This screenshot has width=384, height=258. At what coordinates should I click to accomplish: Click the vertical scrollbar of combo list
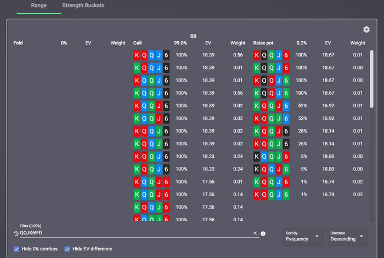click(x=372, y=87)
